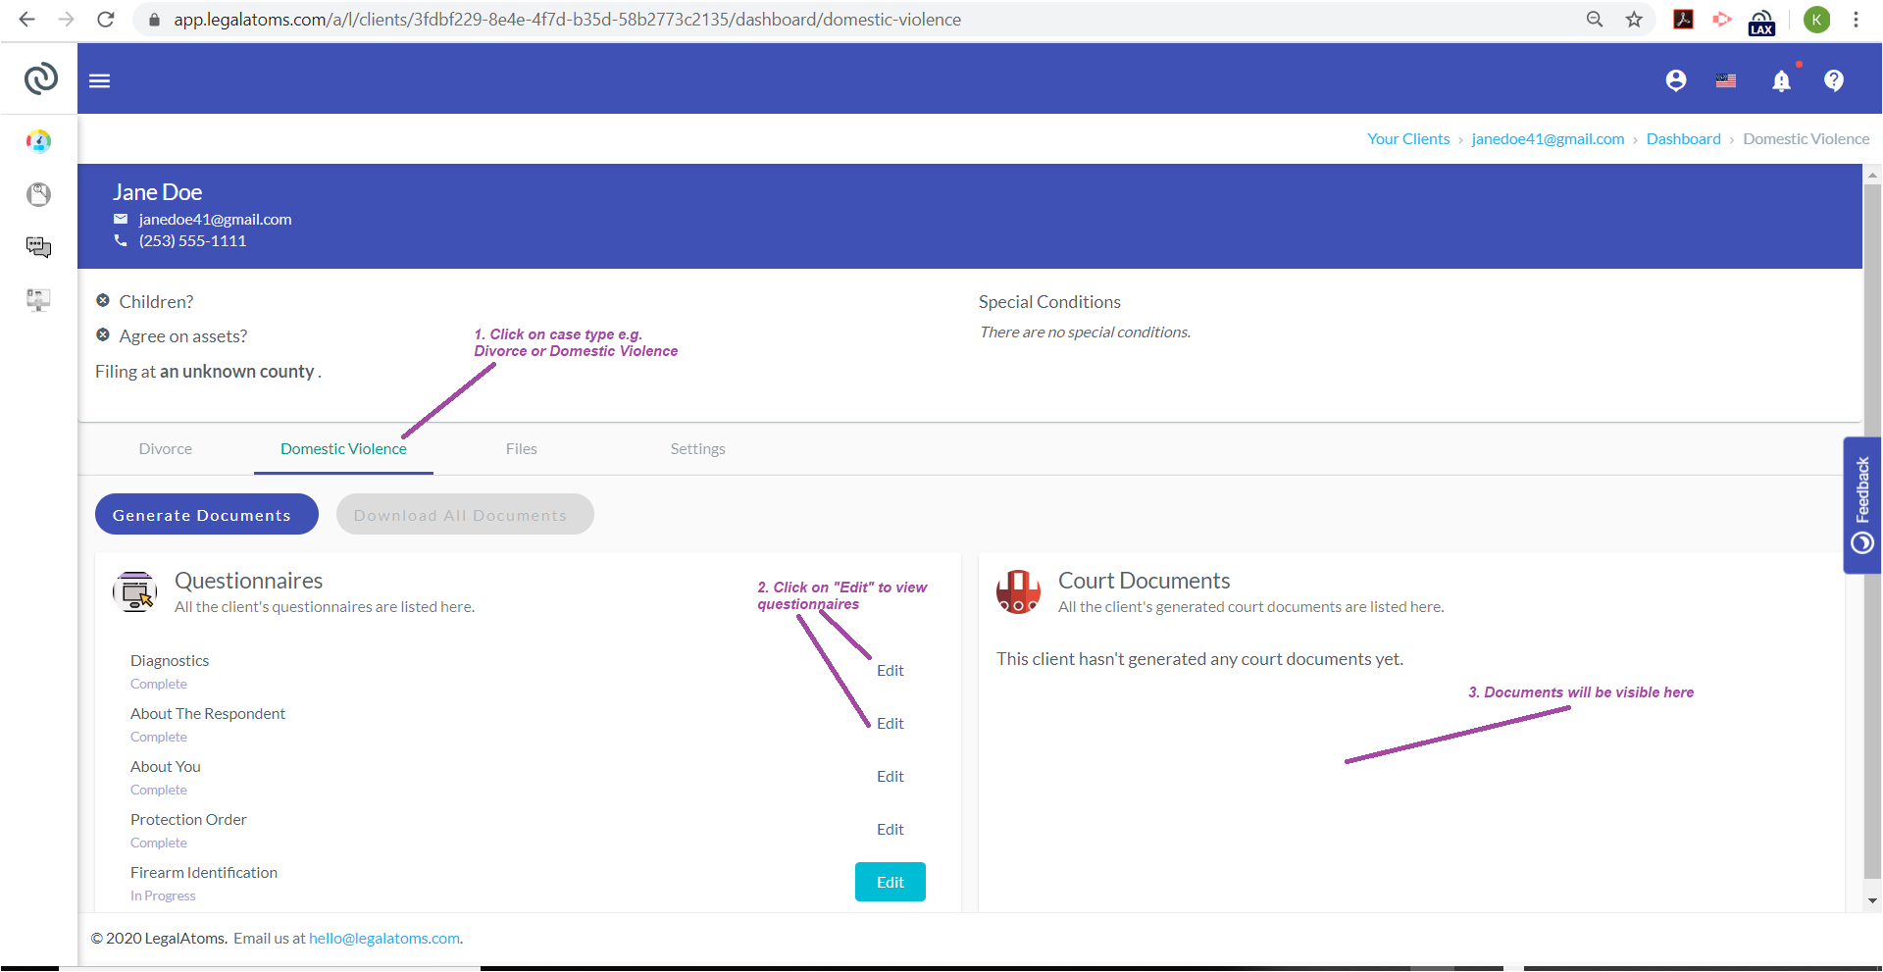This screenshot has height=972, width=1883.
Task: Click the Generate Documents button
Action: tap(207, 514)
